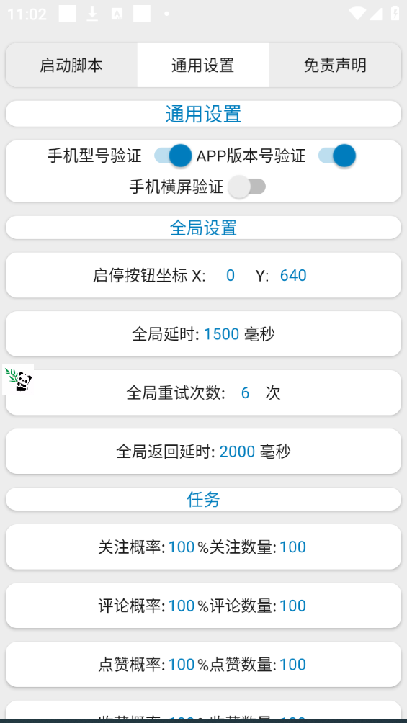
Task: Tap the floating panda icon
Action: coord(18,380)
